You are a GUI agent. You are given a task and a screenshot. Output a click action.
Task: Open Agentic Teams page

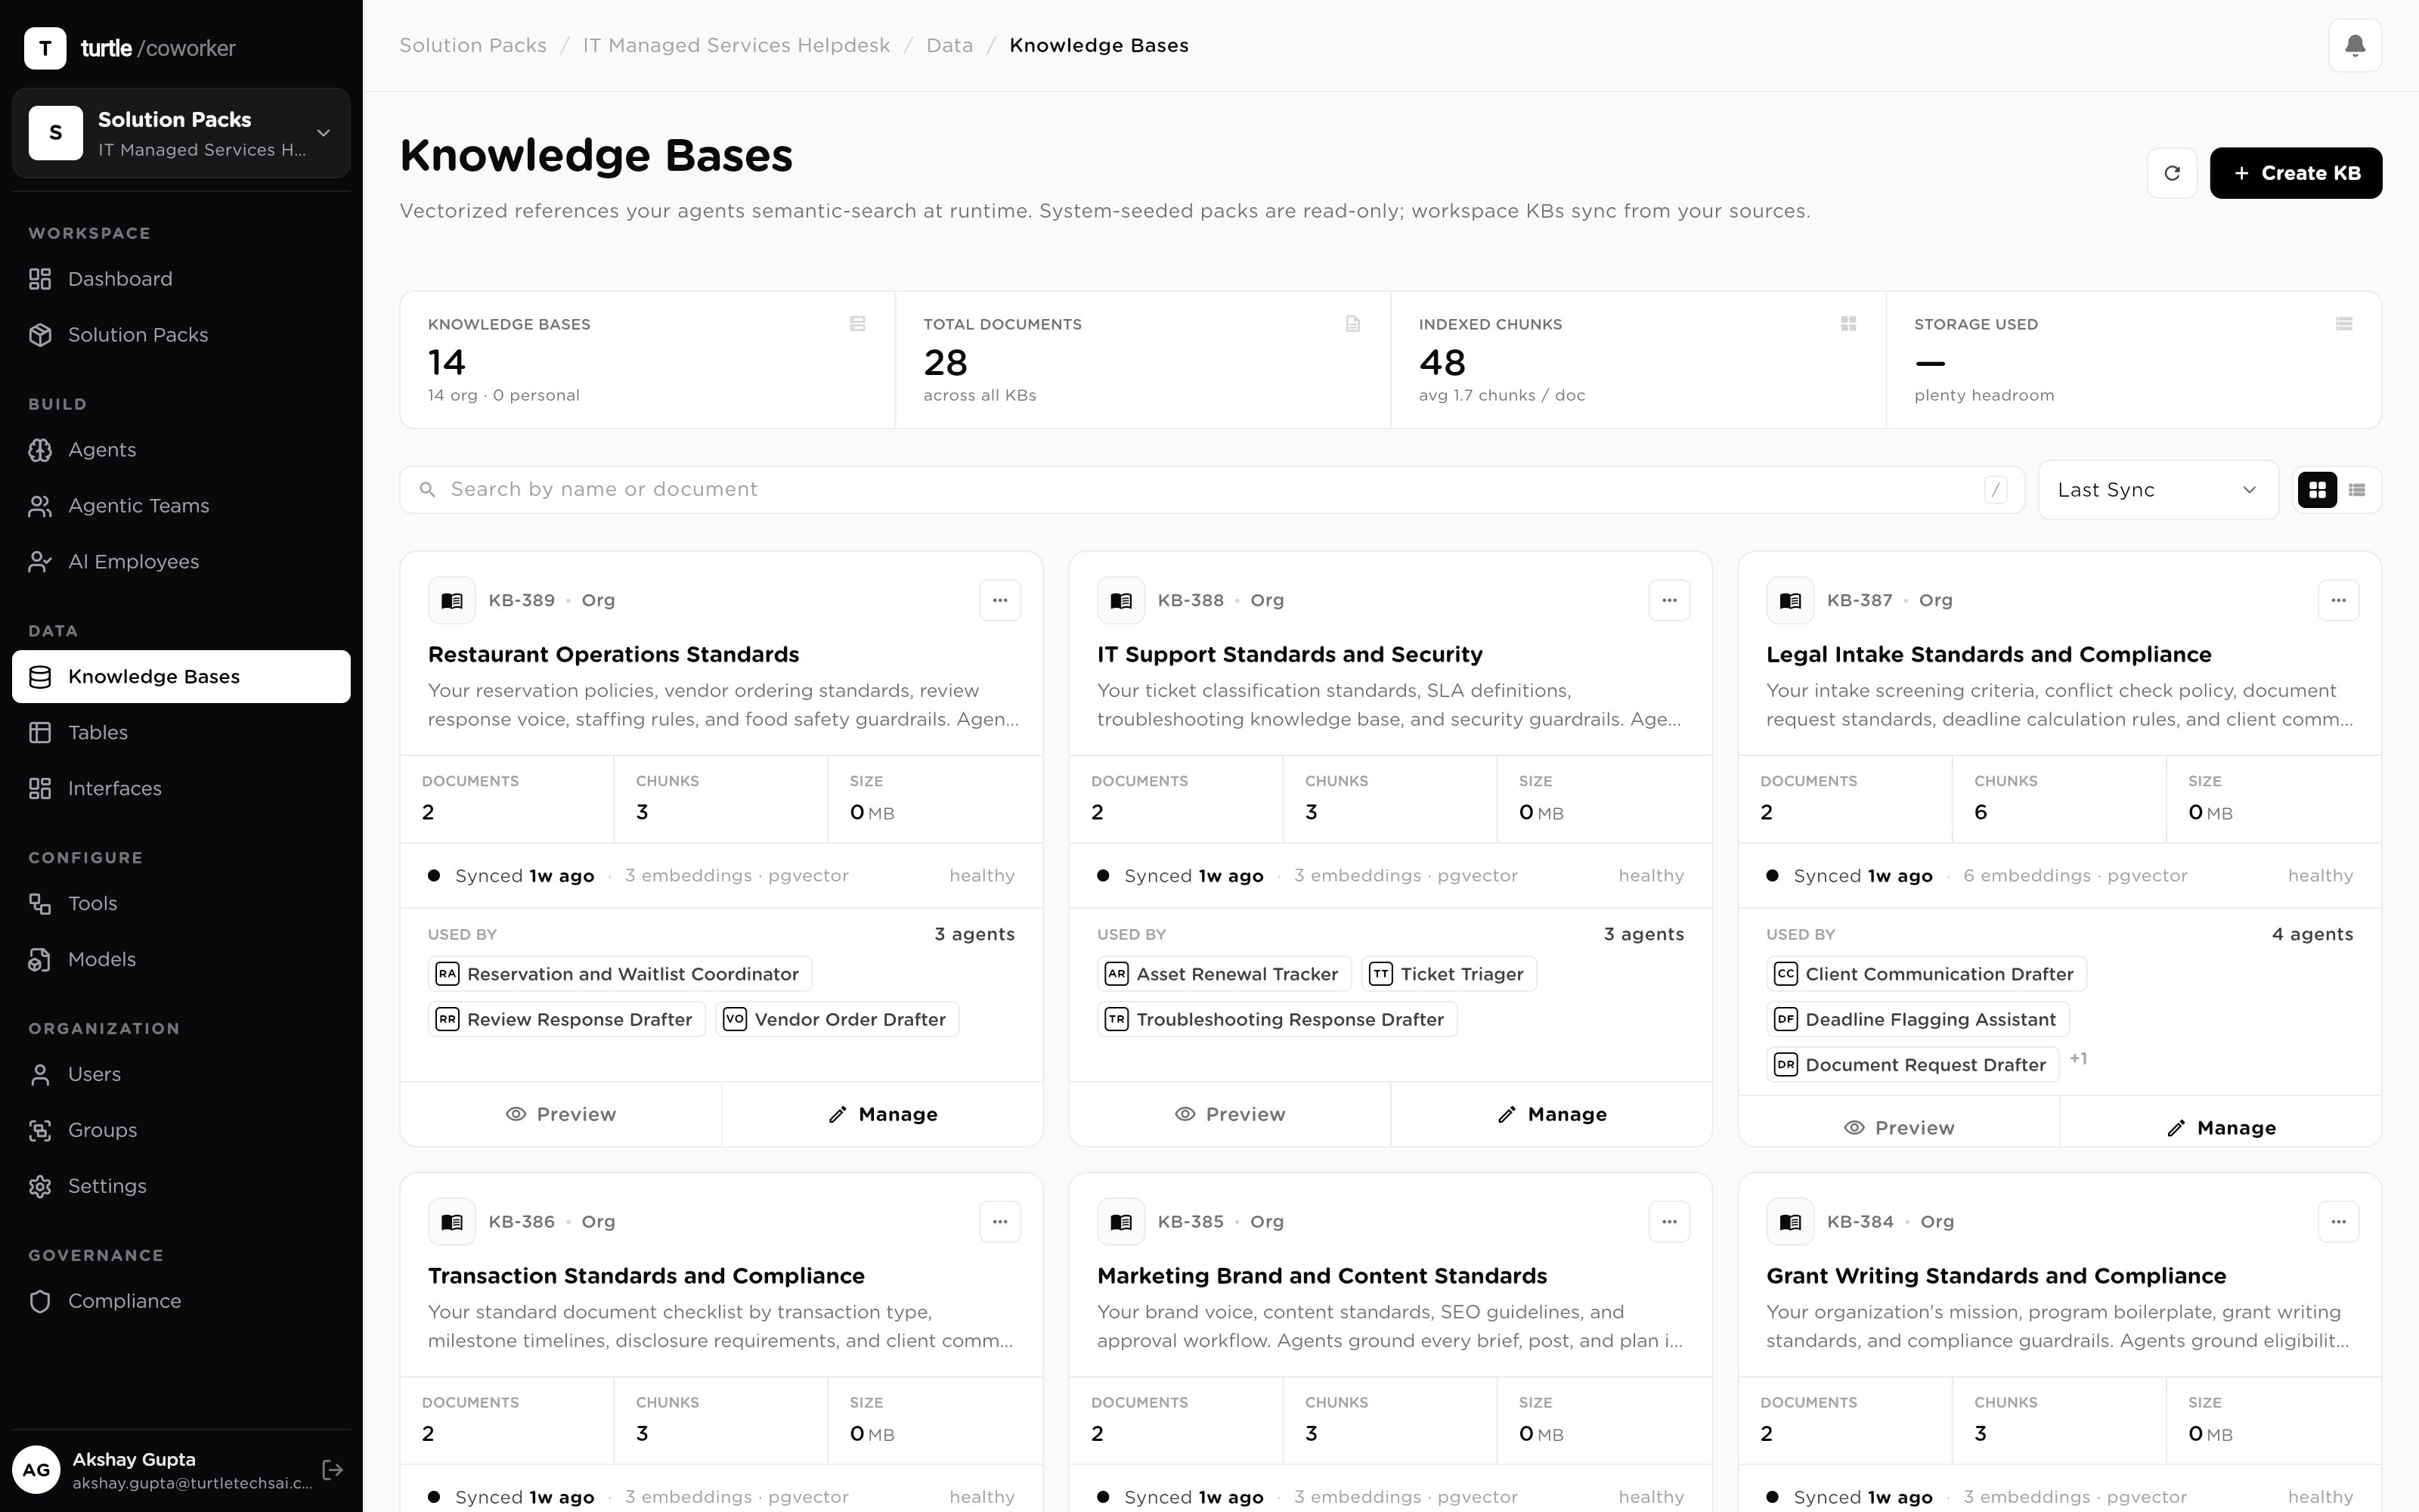(181, 506)
